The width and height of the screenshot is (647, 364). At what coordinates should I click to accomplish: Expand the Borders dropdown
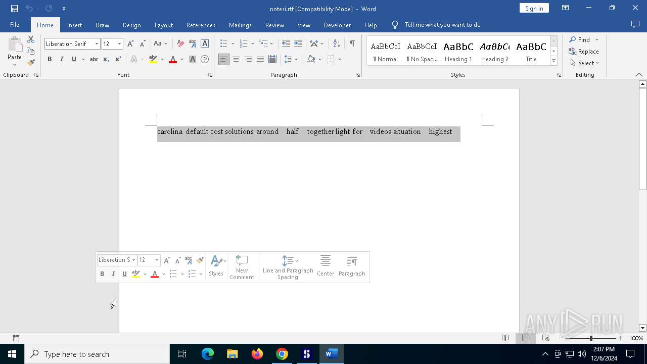340,59
